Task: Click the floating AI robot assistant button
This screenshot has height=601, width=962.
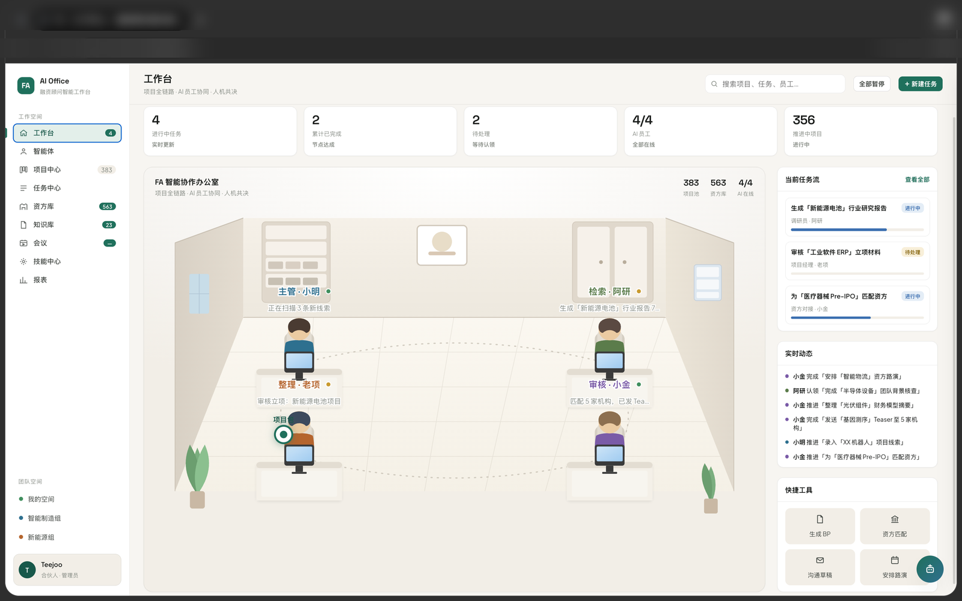Action: tap(930, 569)
